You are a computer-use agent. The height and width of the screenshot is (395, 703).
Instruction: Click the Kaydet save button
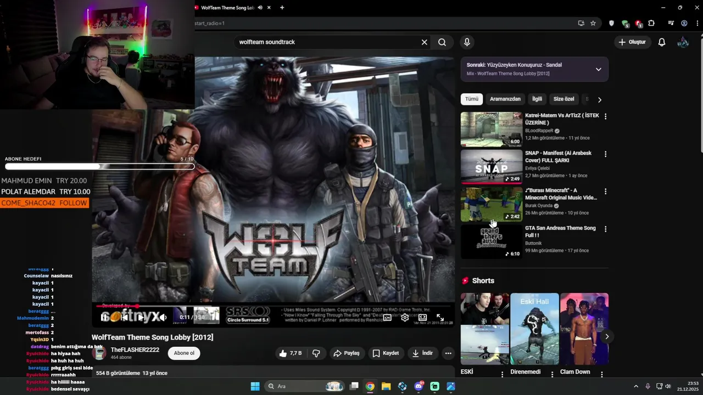[386, 353]
